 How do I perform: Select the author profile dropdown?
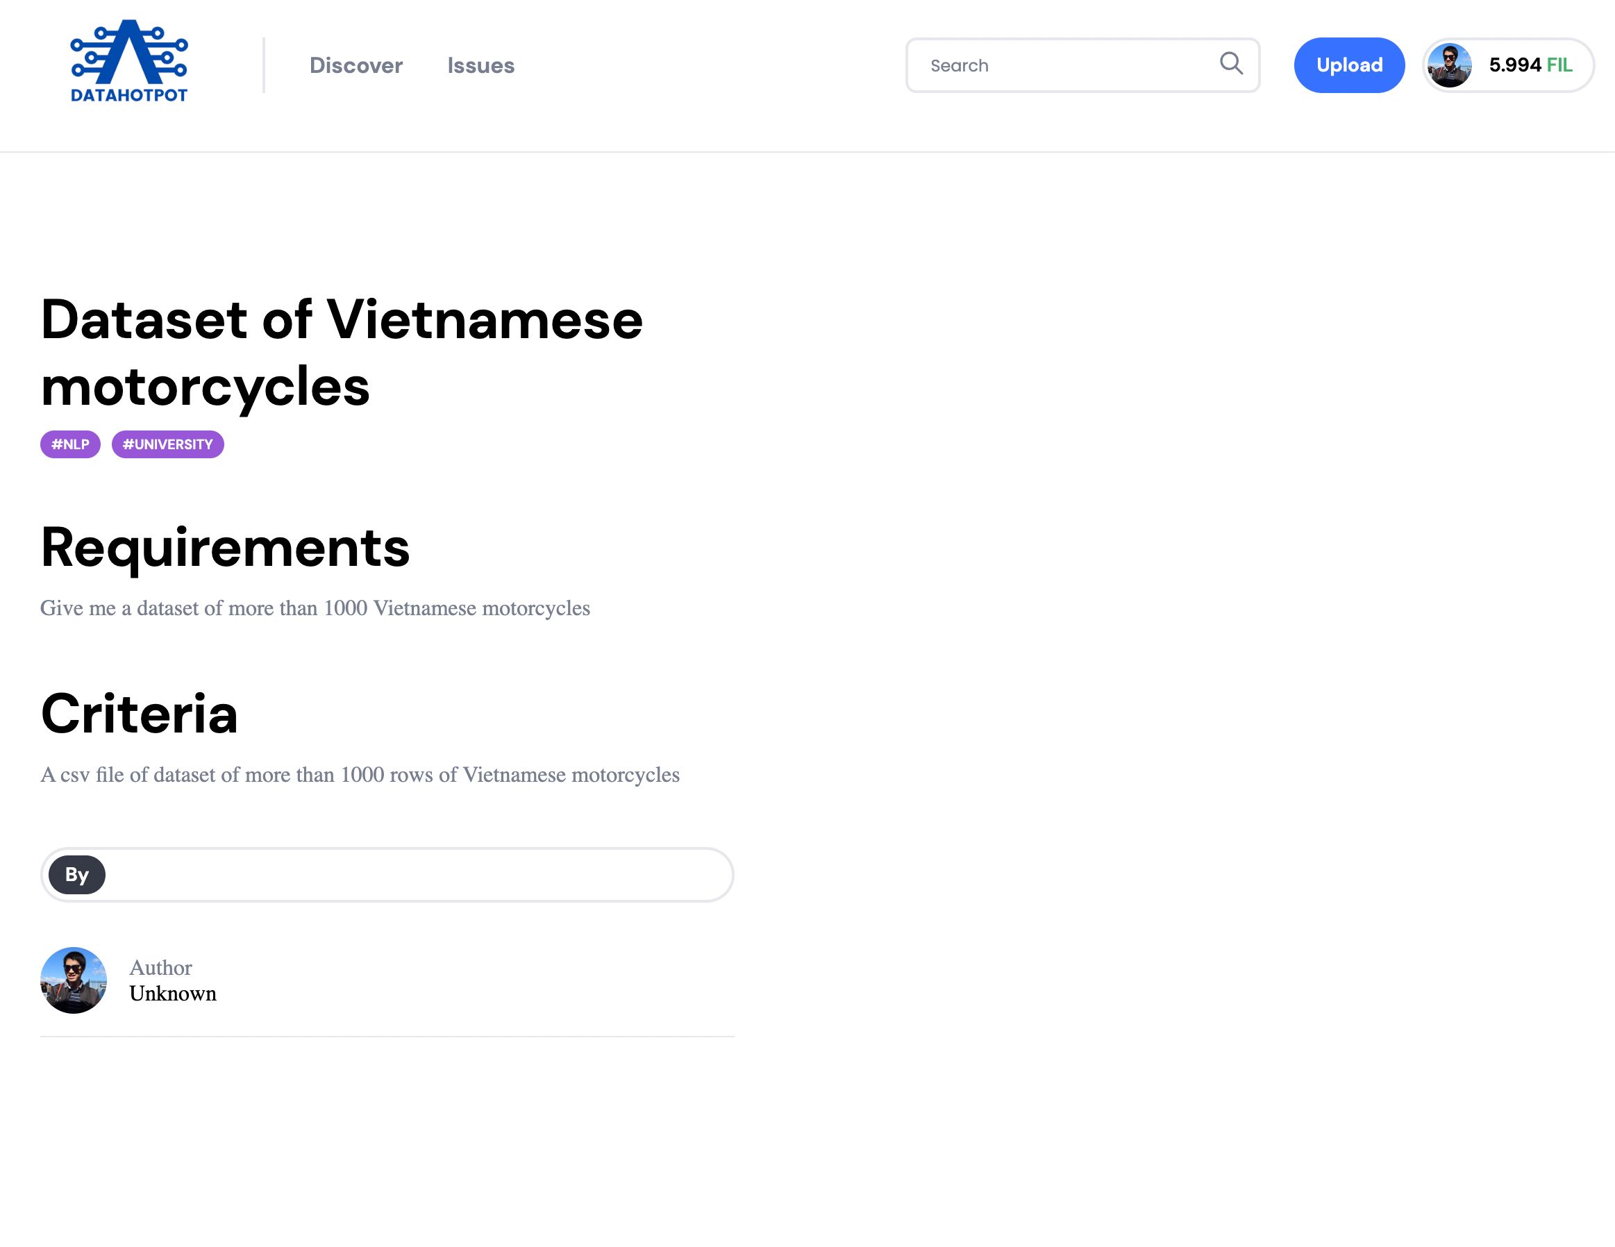tap(1506, 64)
